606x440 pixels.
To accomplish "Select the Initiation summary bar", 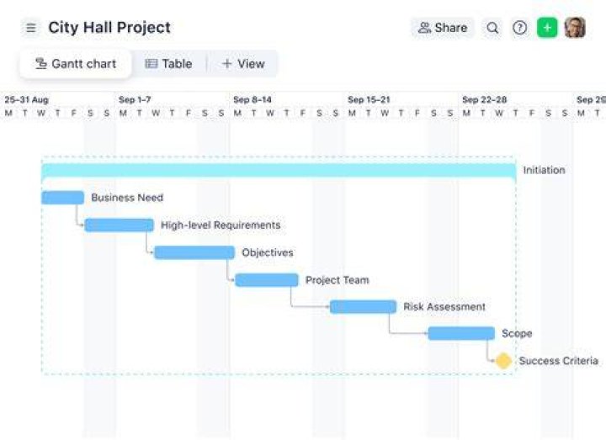I will coord(279,170).
